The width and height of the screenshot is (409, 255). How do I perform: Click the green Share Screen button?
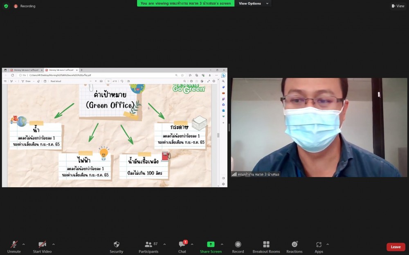point(211,247)
